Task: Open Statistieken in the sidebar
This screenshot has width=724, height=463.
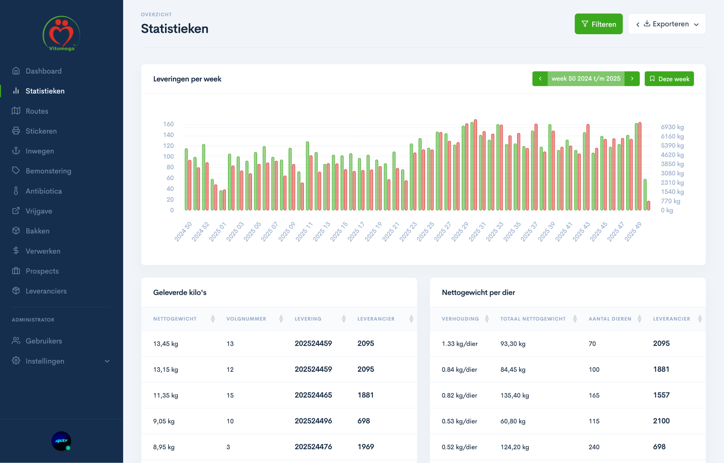Action: [45, 91]
